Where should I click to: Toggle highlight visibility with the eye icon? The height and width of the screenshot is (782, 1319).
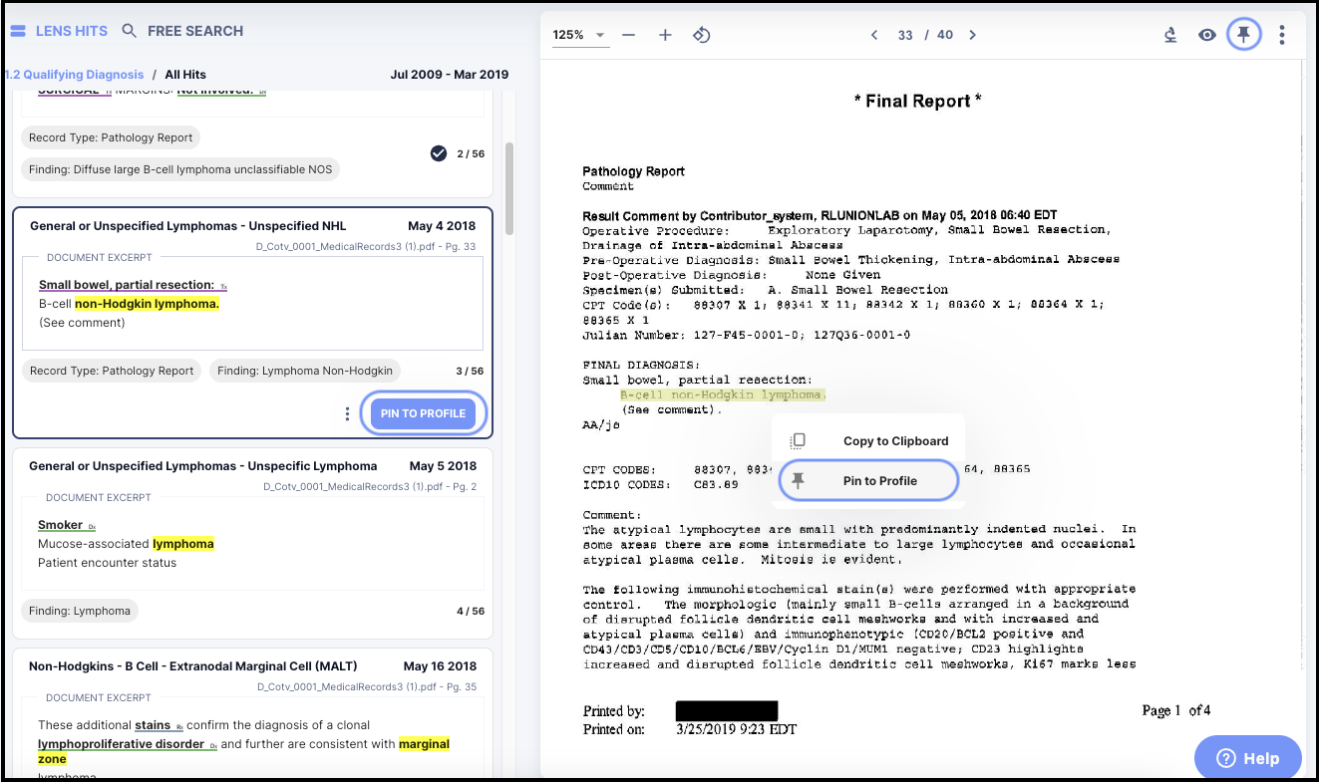(x=1206, y=34)
